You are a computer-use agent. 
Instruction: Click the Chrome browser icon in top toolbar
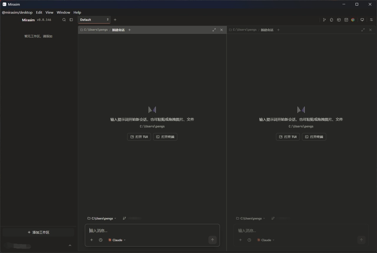click(353, 20)
